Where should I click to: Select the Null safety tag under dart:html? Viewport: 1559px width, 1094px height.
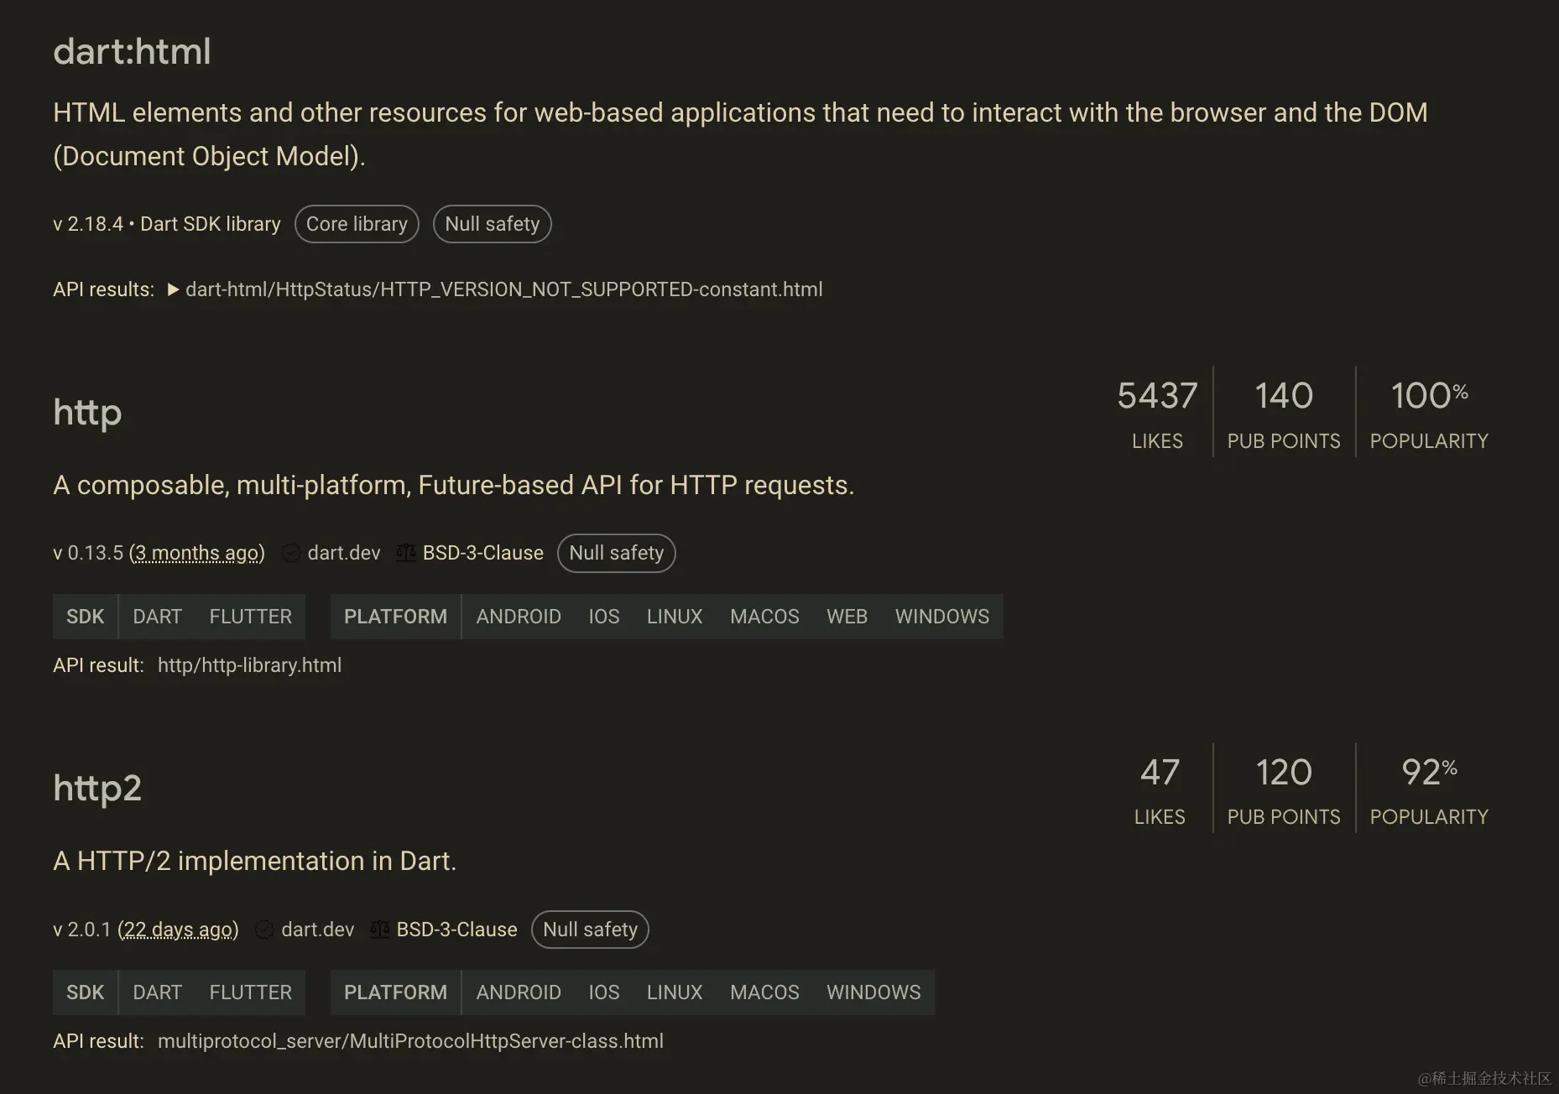[493, 224]
